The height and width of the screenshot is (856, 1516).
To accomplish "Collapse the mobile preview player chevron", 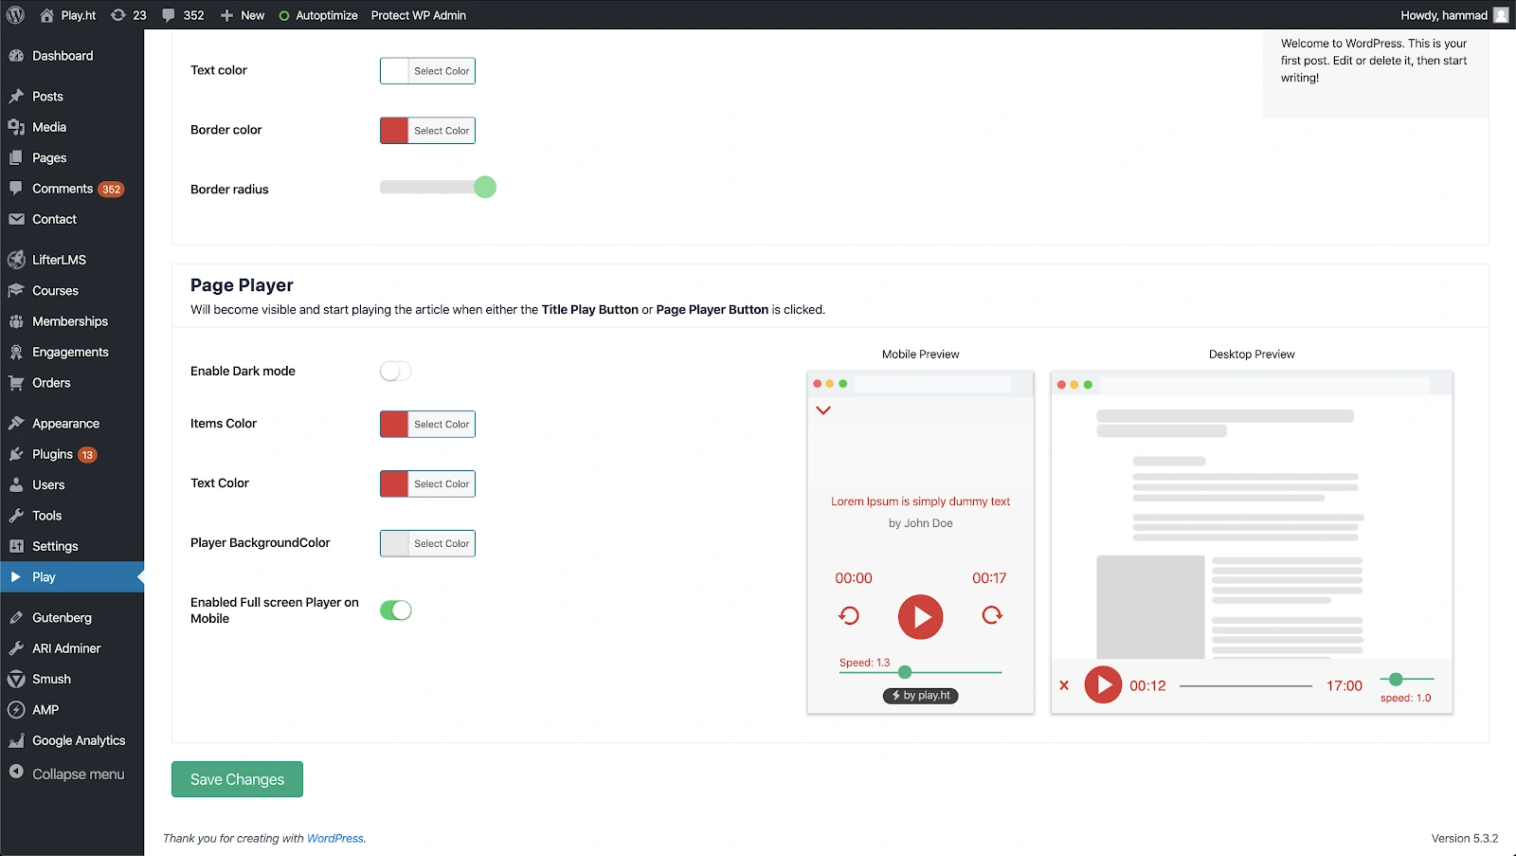I will tap(823, 410).
